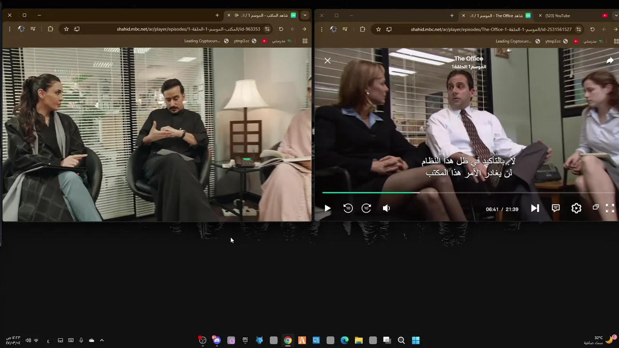
Task: Open the extensions puzzle icon in the right window
Action: [362, 29]
